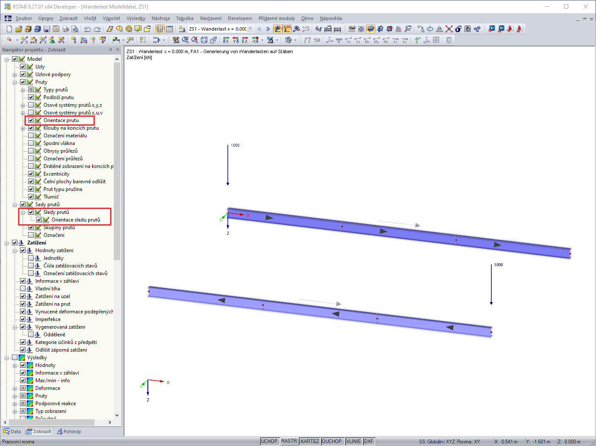Pin the project navigator panel
This screenshot has width=596, height=446.
[110, 50]
